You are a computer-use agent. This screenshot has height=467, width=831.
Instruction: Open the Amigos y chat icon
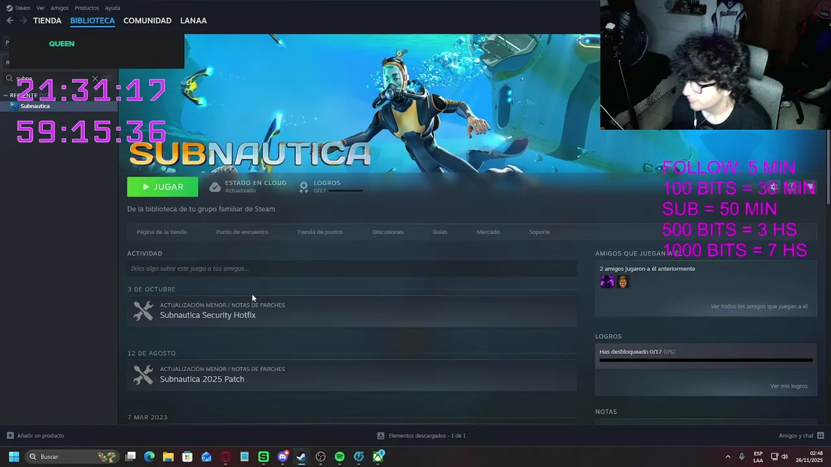point(821,436)
